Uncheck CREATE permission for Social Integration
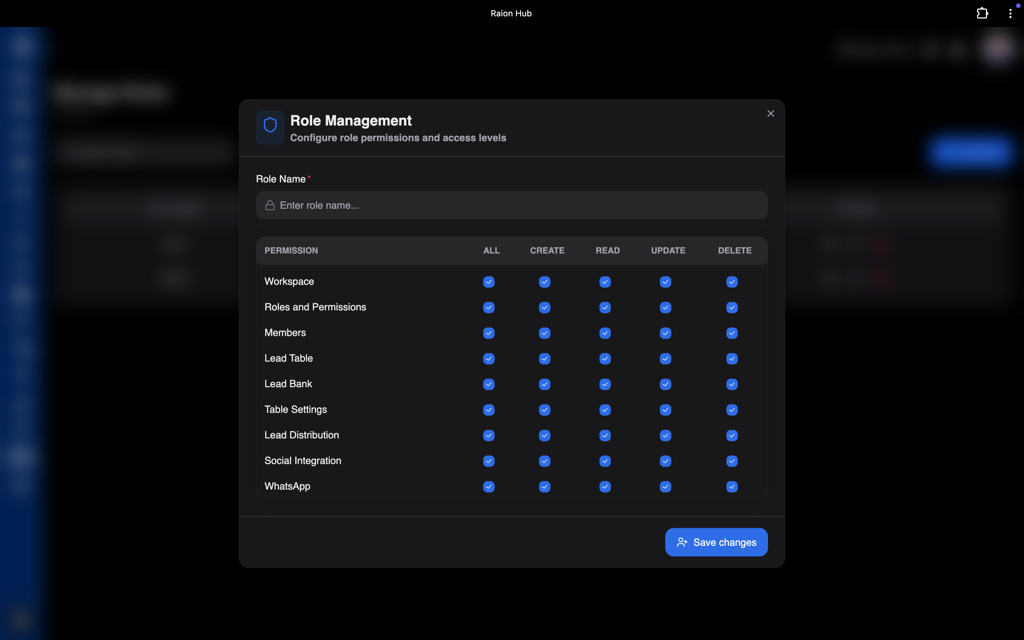The height and width of the screenshot is (640, 1024). pyautogui.click(x=545, y=461)
